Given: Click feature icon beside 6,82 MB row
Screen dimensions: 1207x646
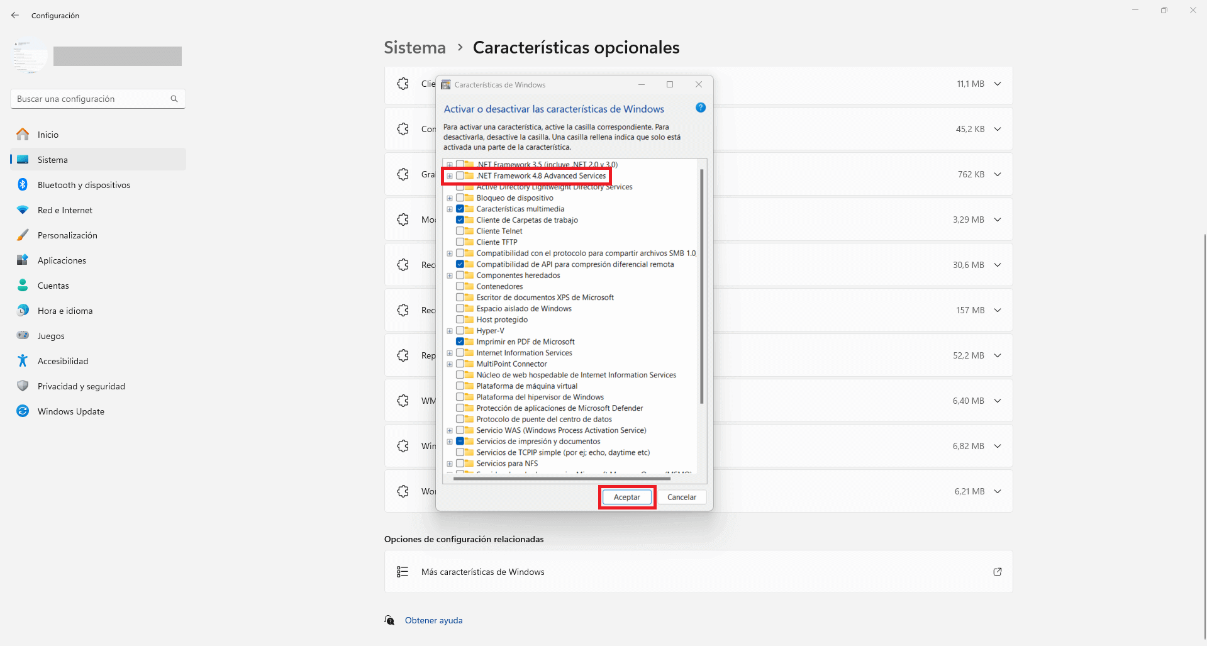Looking at the screenshot, I should click(403, 446).
